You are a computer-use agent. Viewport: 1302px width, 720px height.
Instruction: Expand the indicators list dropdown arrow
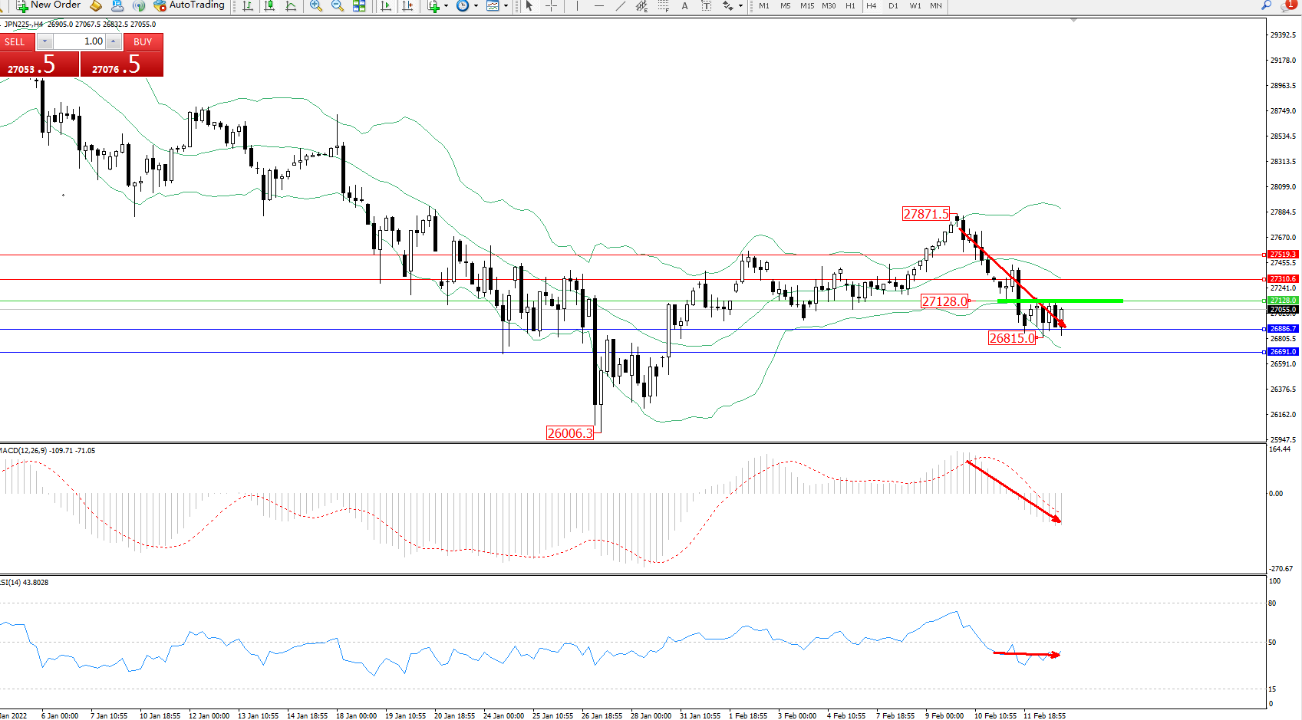point(446,6)
